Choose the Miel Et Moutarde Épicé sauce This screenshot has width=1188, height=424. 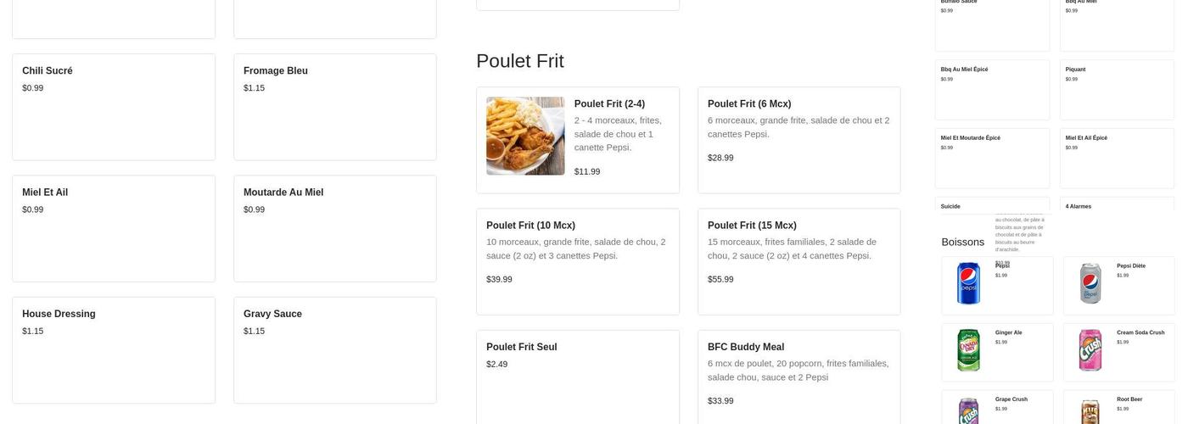(x=992, y=158)
